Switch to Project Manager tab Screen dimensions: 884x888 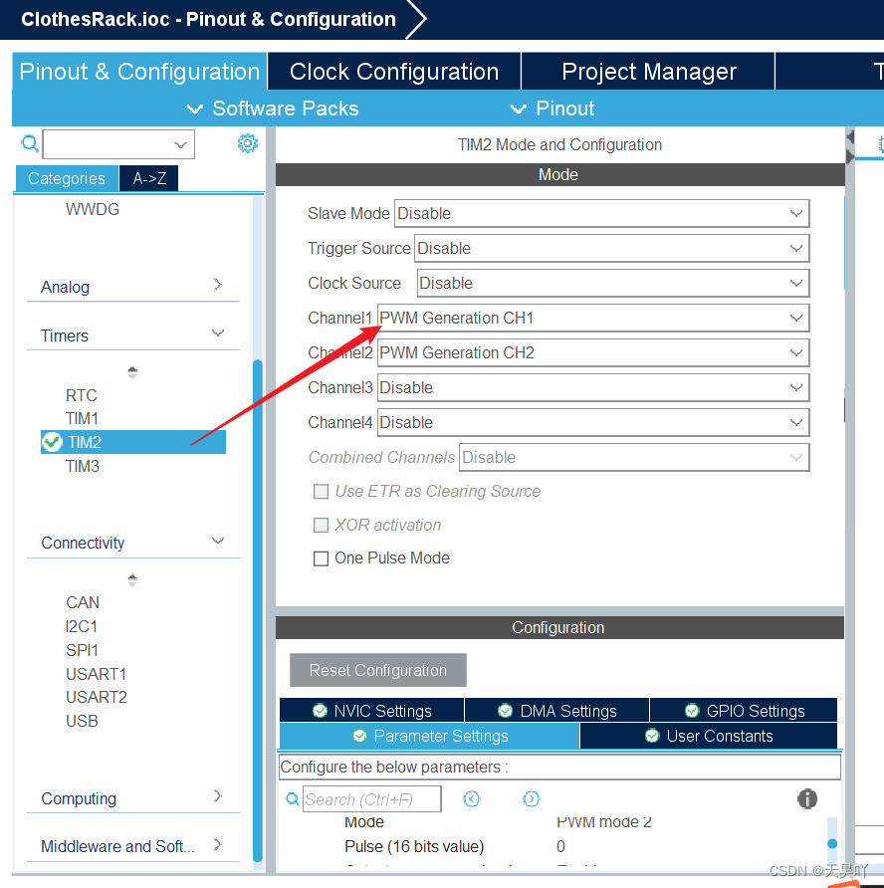pos(648,72)
